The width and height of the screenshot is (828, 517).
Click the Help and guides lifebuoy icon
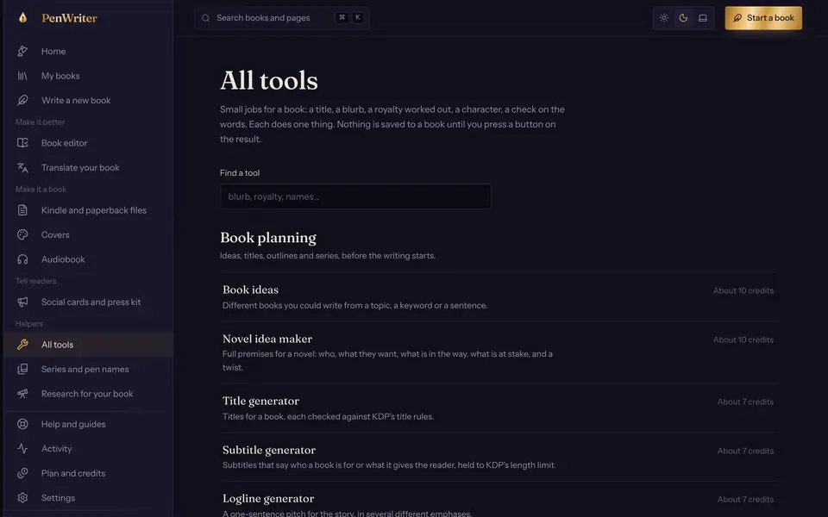tap(22, 424)
